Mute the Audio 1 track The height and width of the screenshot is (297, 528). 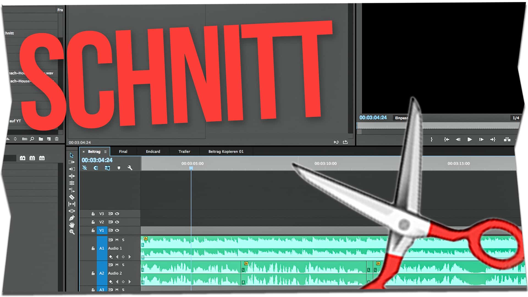point(117,240)
